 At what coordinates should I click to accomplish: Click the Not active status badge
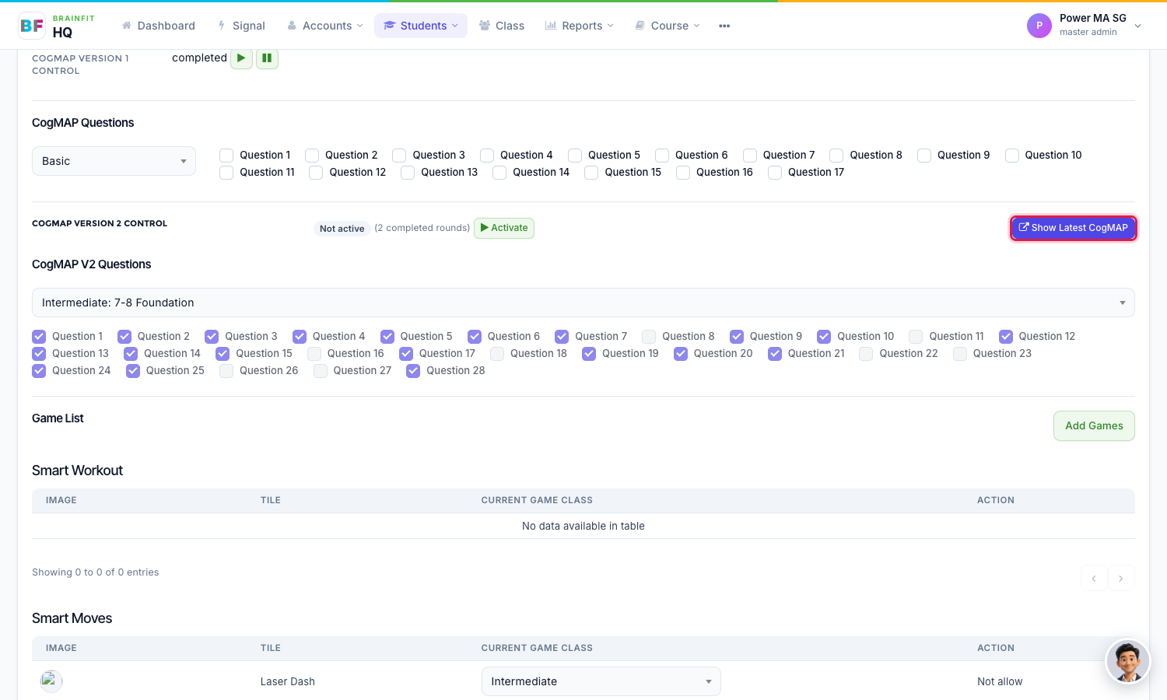pos(342,229)
